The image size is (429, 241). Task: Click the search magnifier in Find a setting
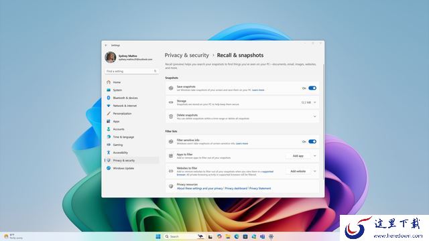coord(155,71)
